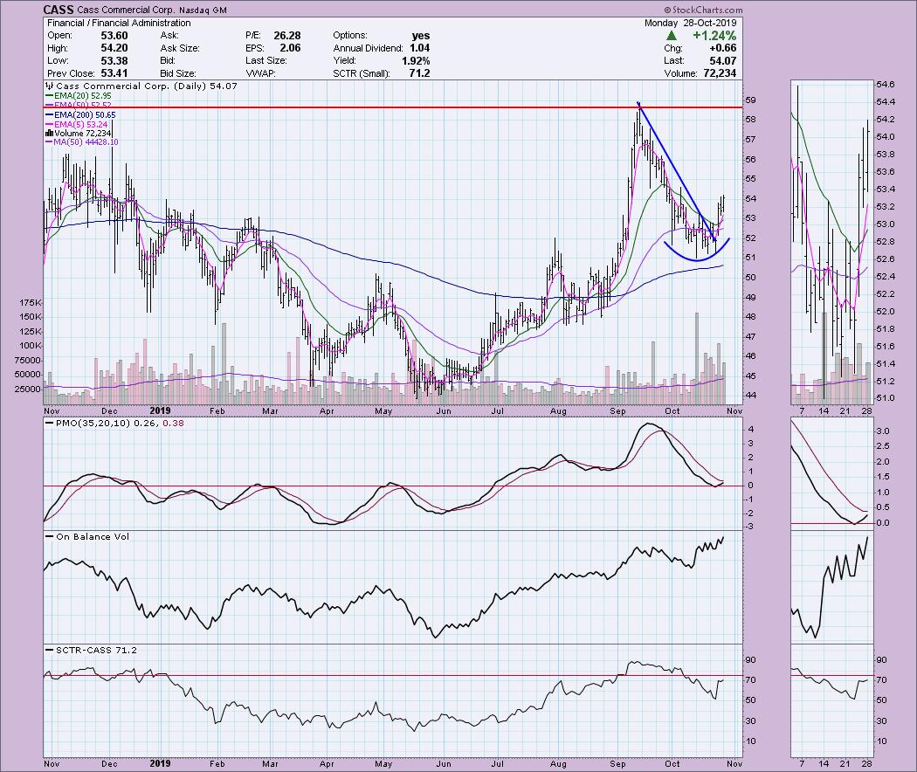Select the 'Financial / Financial Administration' sector text

[119, 23]
